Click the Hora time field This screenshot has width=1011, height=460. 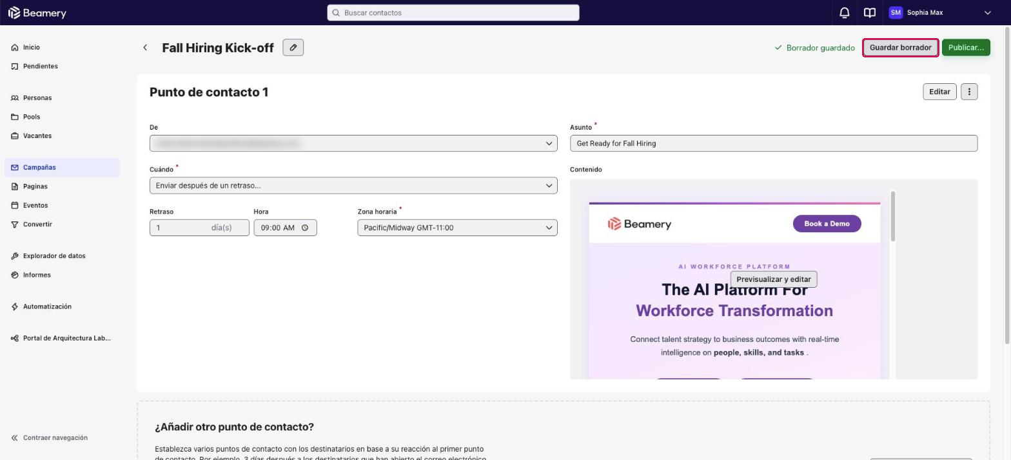(285, 228)
